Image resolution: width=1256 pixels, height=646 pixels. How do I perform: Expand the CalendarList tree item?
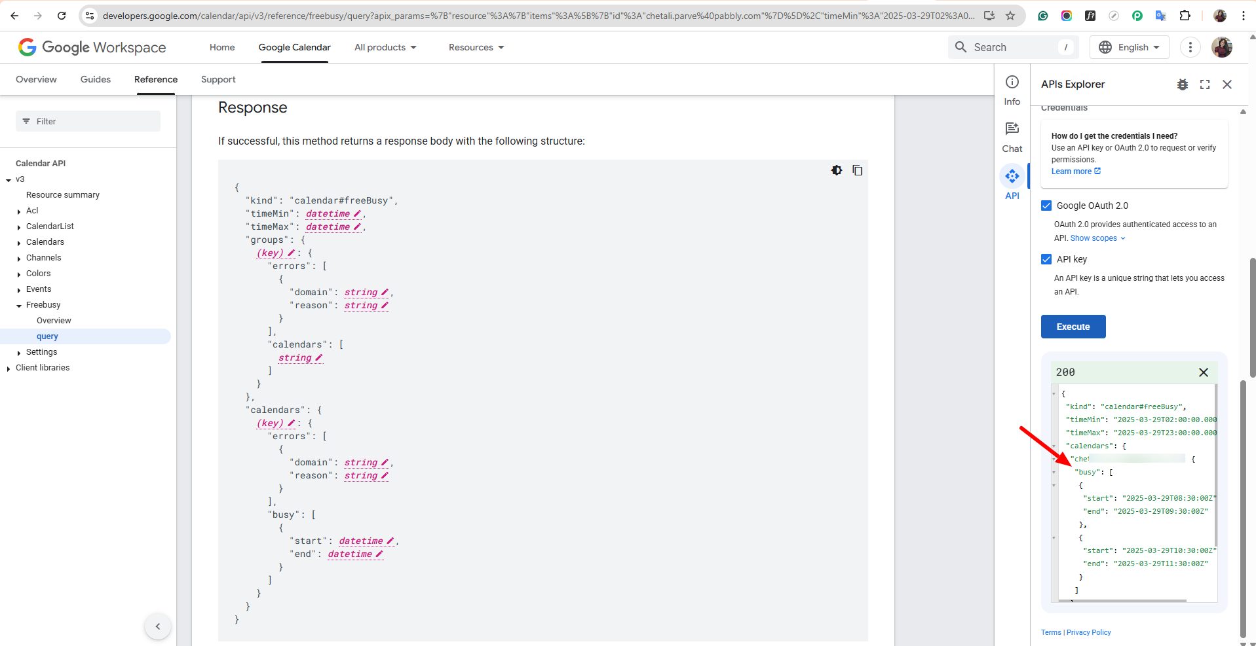pos(19,227)
